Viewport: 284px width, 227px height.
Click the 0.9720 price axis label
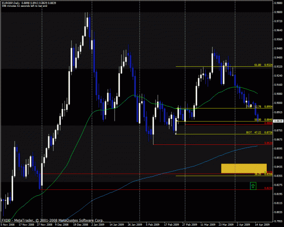[x=279, y=21]
